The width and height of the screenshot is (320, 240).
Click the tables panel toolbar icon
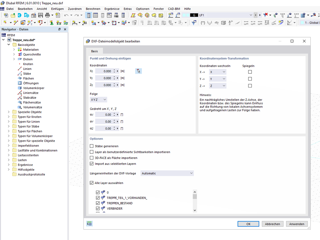(x=96, y=15)
